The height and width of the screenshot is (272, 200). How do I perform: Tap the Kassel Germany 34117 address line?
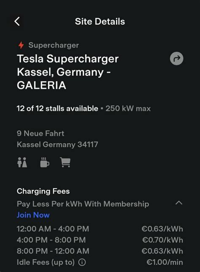click(57, 144)
